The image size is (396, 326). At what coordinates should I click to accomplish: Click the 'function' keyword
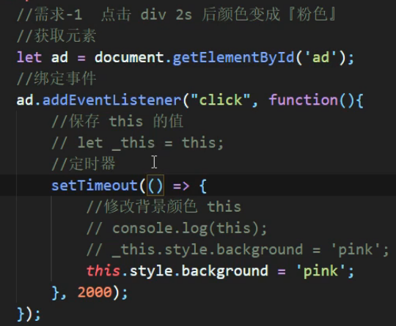click(304, 100)
